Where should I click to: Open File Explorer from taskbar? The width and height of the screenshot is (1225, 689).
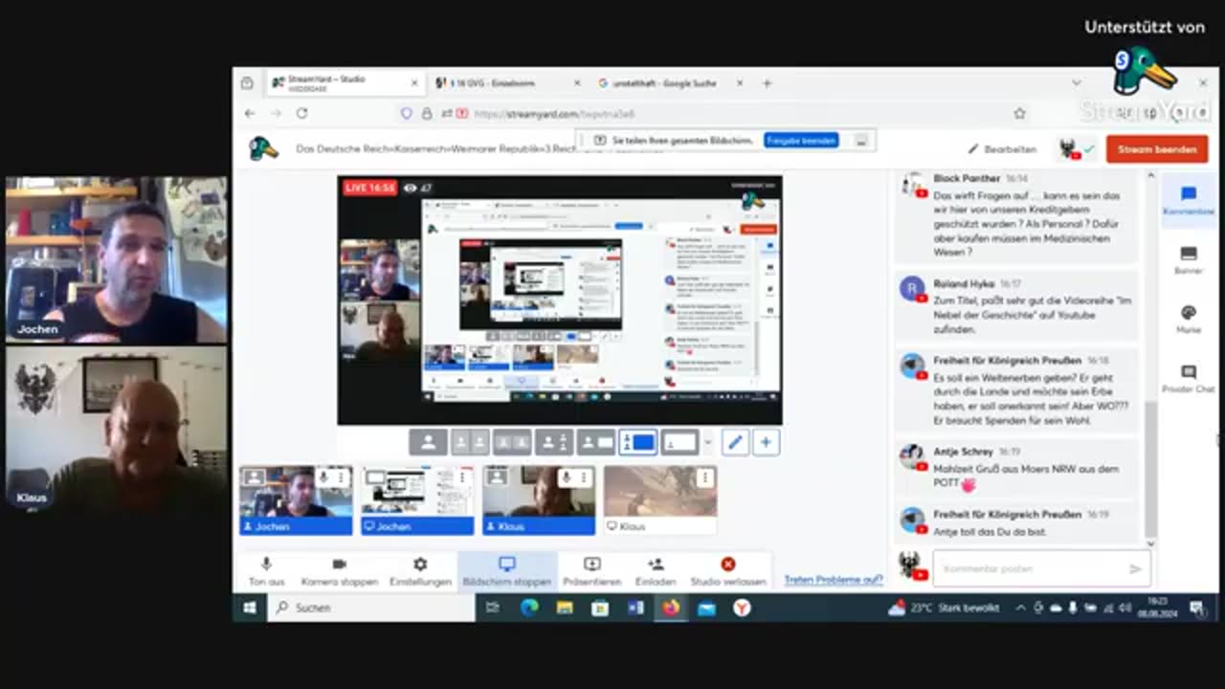point(565,608)
